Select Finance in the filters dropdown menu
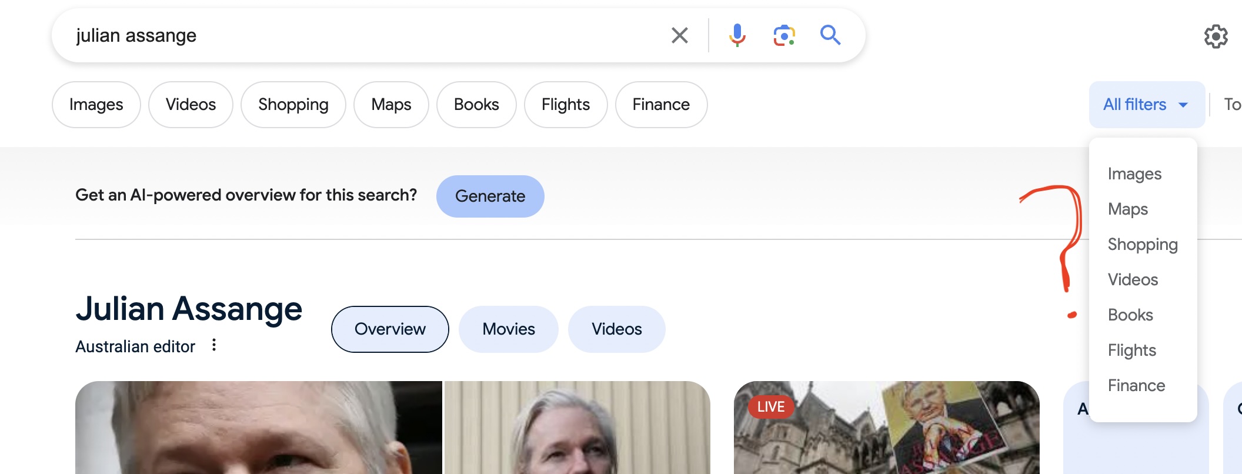The image size is (1242, 474). click(1136, 386)
